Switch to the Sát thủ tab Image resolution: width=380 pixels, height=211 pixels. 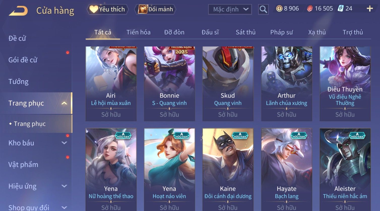coord(245,32)
